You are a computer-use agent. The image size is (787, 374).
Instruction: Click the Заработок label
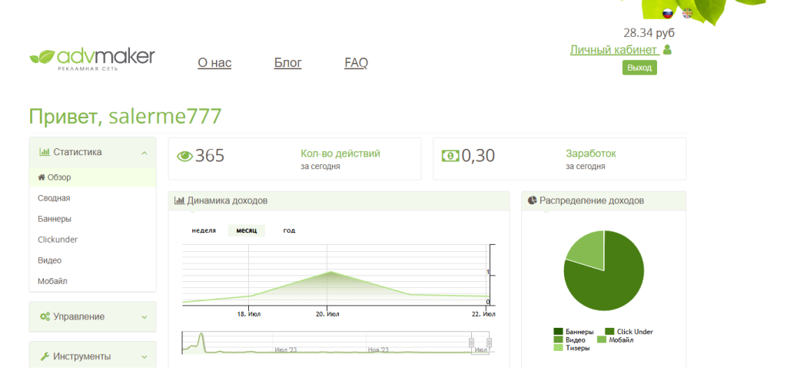pyautogui.click(x=591, y=154)
